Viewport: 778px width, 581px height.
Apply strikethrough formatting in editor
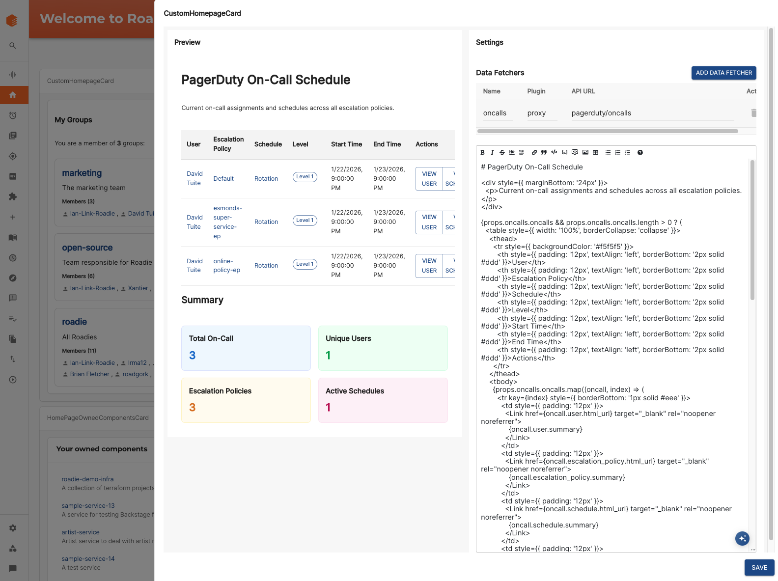click(x=502, y=153)
